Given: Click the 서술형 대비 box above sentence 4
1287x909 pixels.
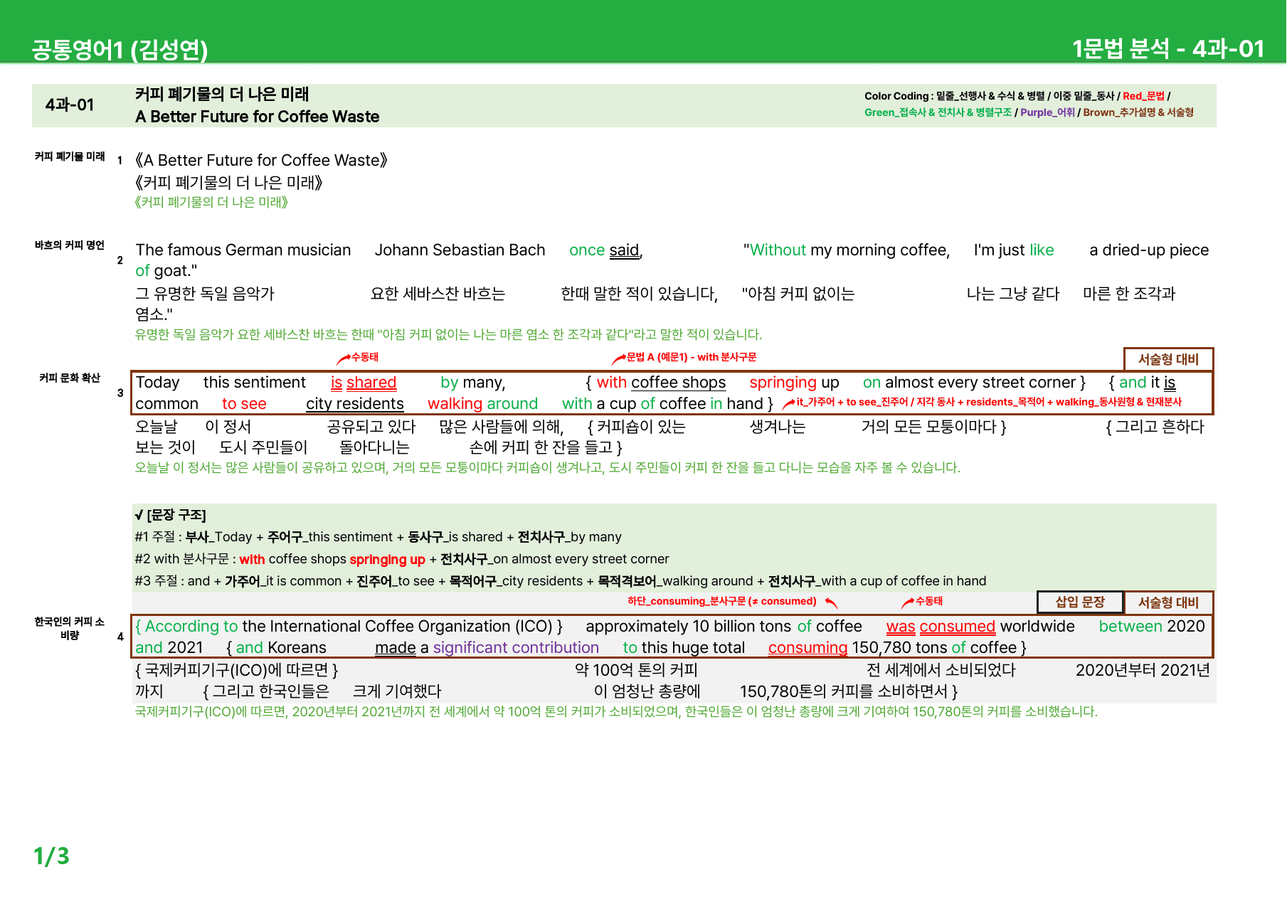Looking at the screenshot, I should pyautogui.click(x=1168, y=602).
